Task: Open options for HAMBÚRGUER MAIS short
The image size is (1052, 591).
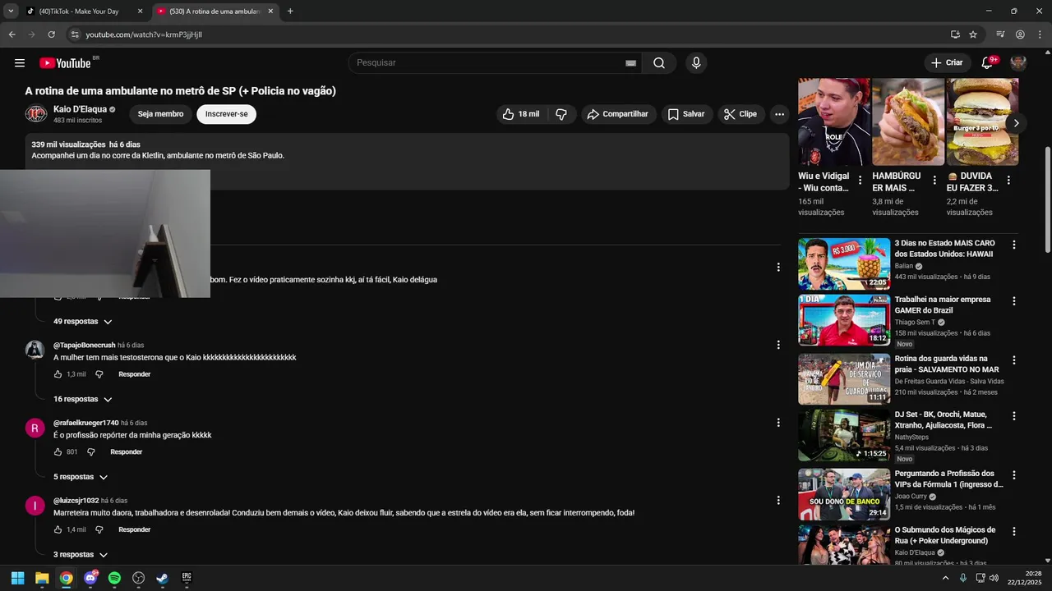Action: [x=934, y=180]
